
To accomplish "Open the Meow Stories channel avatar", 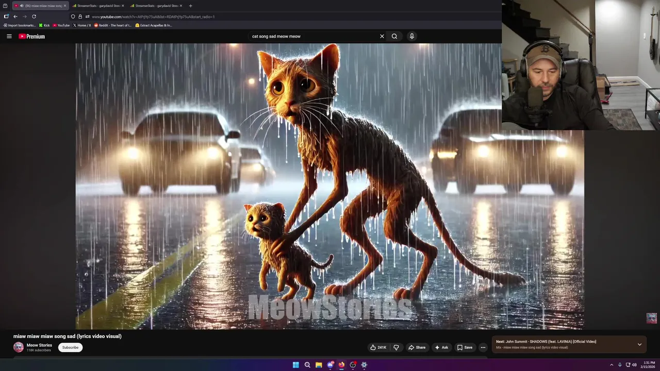I will (x=19, y=347).
